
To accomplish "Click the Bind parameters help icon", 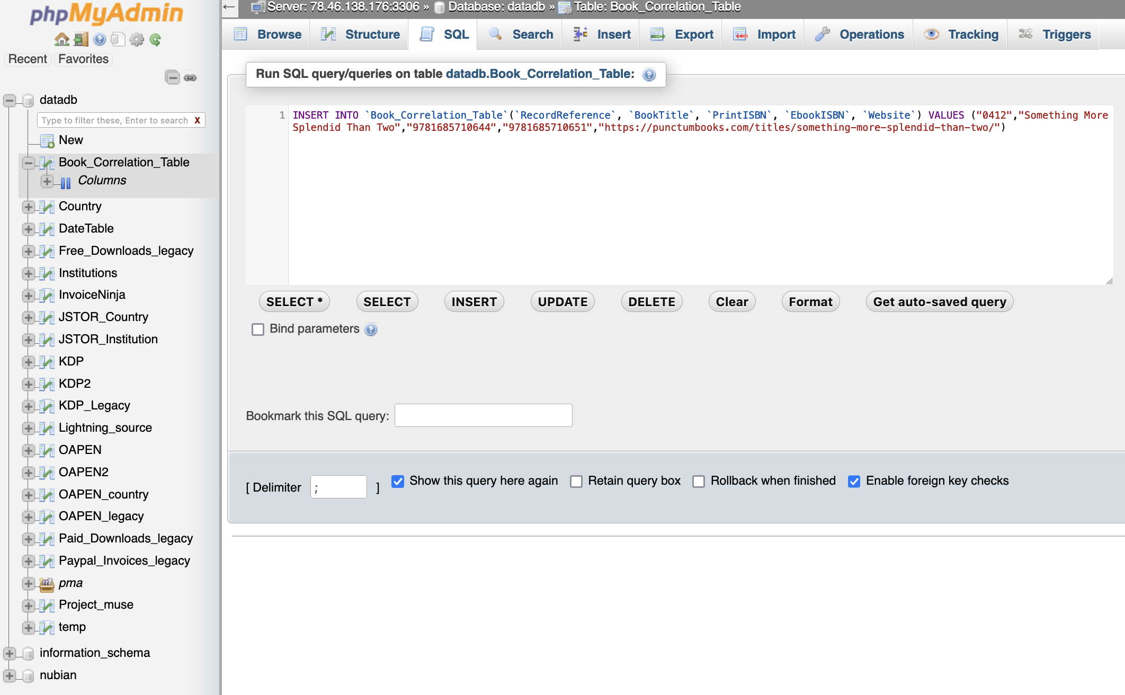I will tap(371, 329).
